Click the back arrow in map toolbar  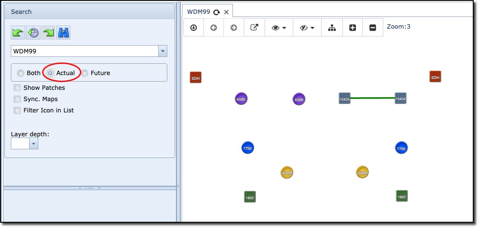click(214, 28)
